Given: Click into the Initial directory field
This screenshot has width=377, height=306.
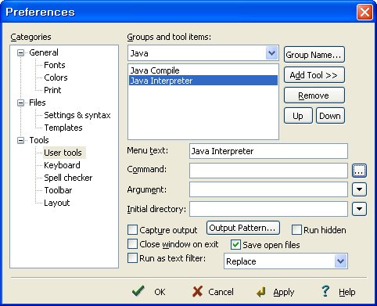Looking at the screenshot, I should 268,209.
